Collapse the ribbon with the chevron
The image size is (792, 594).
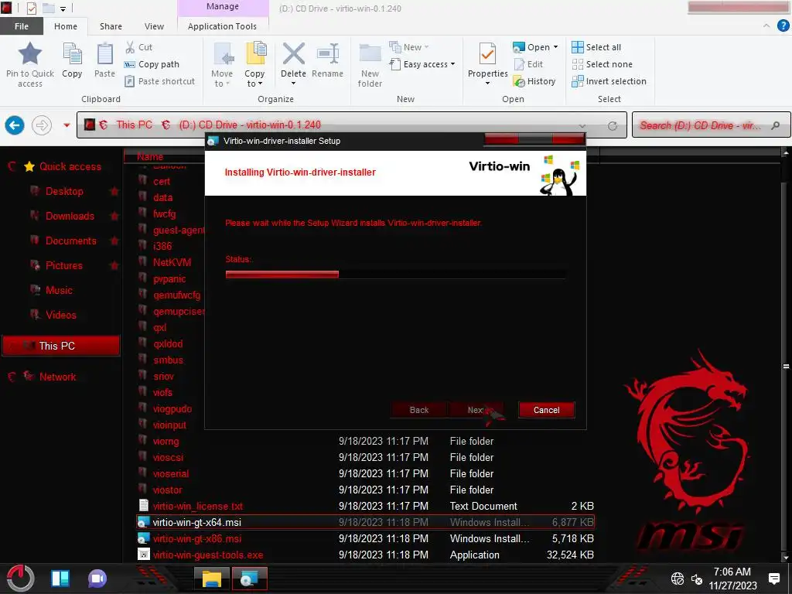point(766,26)
